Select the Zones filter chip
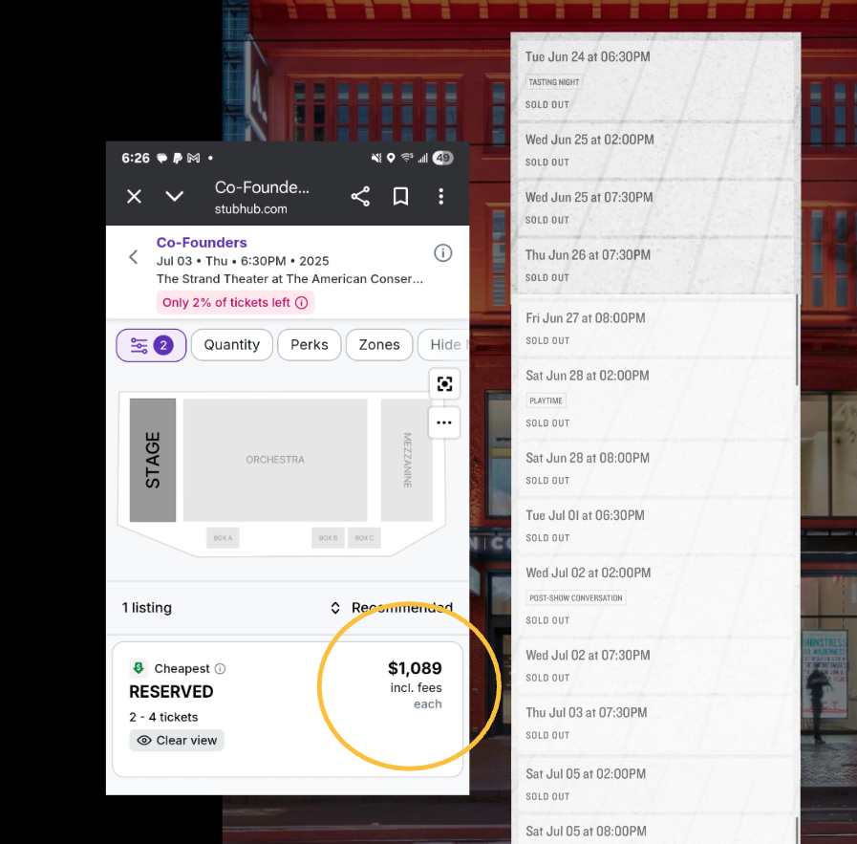857x844 pixels. (x=378, y=345)
